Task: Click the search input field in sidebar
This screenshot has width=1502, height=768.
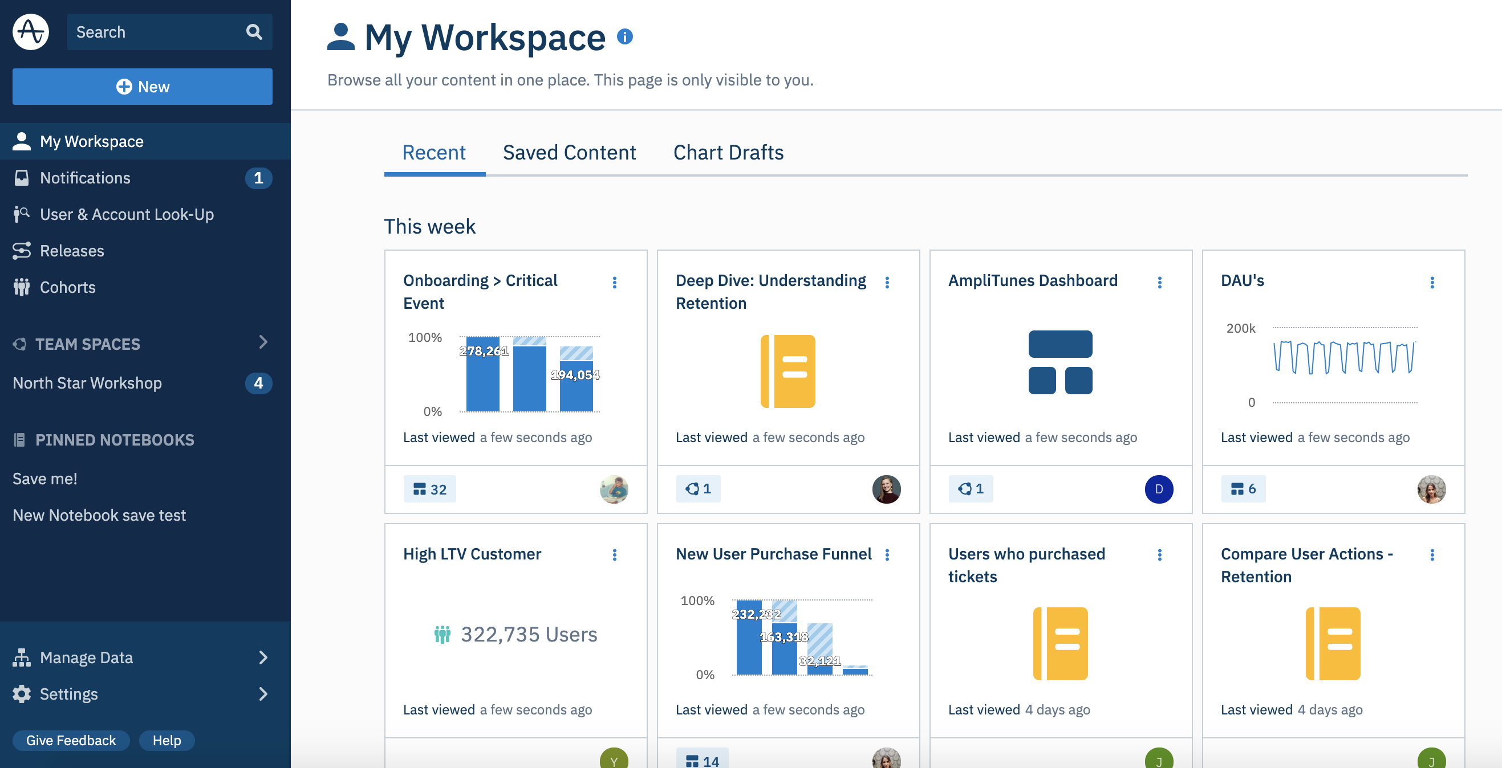Action: pyautogui.click(x=169, y=31)
